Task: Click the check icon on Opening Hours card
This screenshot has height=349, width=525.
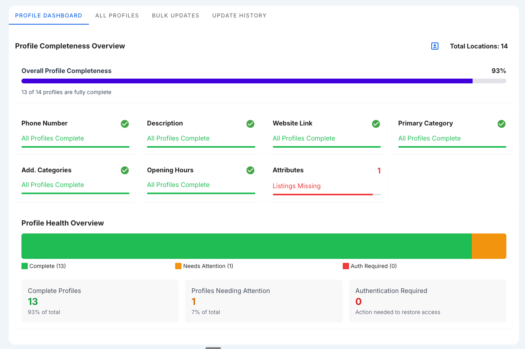Action: 250,170
